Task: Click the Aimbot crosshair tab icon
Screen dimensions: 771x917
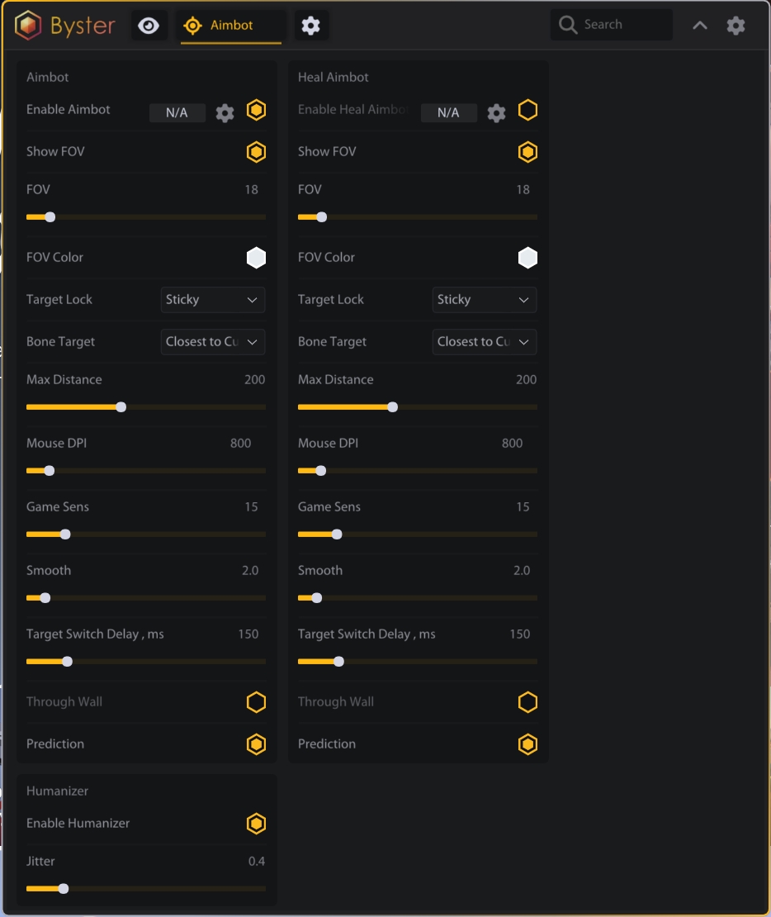Action: tap(192, 26)
